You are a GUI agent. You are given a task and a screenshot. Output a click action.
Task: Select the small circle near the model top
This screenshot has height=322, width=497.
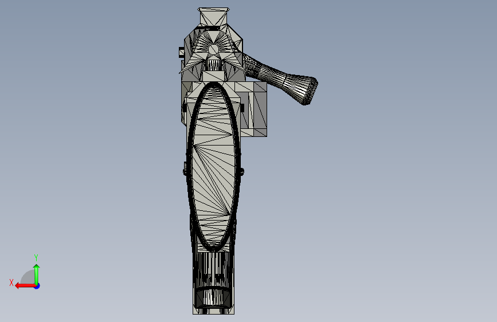(x=214, y=50)
